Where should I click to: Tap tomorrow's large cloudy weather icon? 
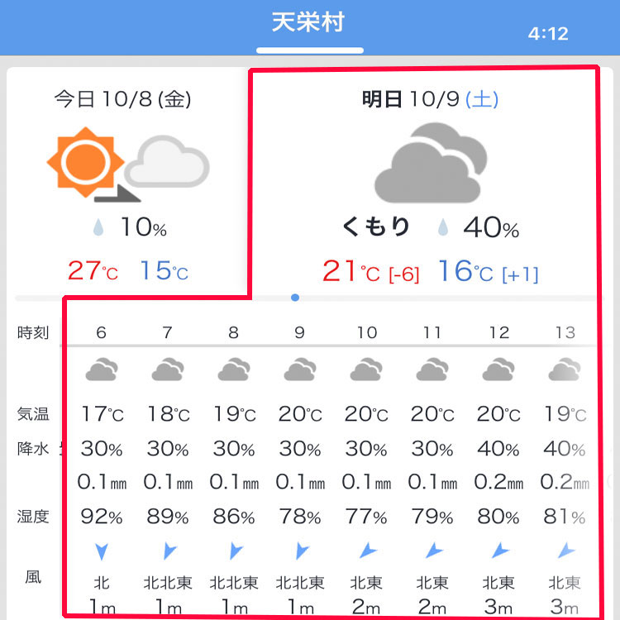(x=431, y=163)
